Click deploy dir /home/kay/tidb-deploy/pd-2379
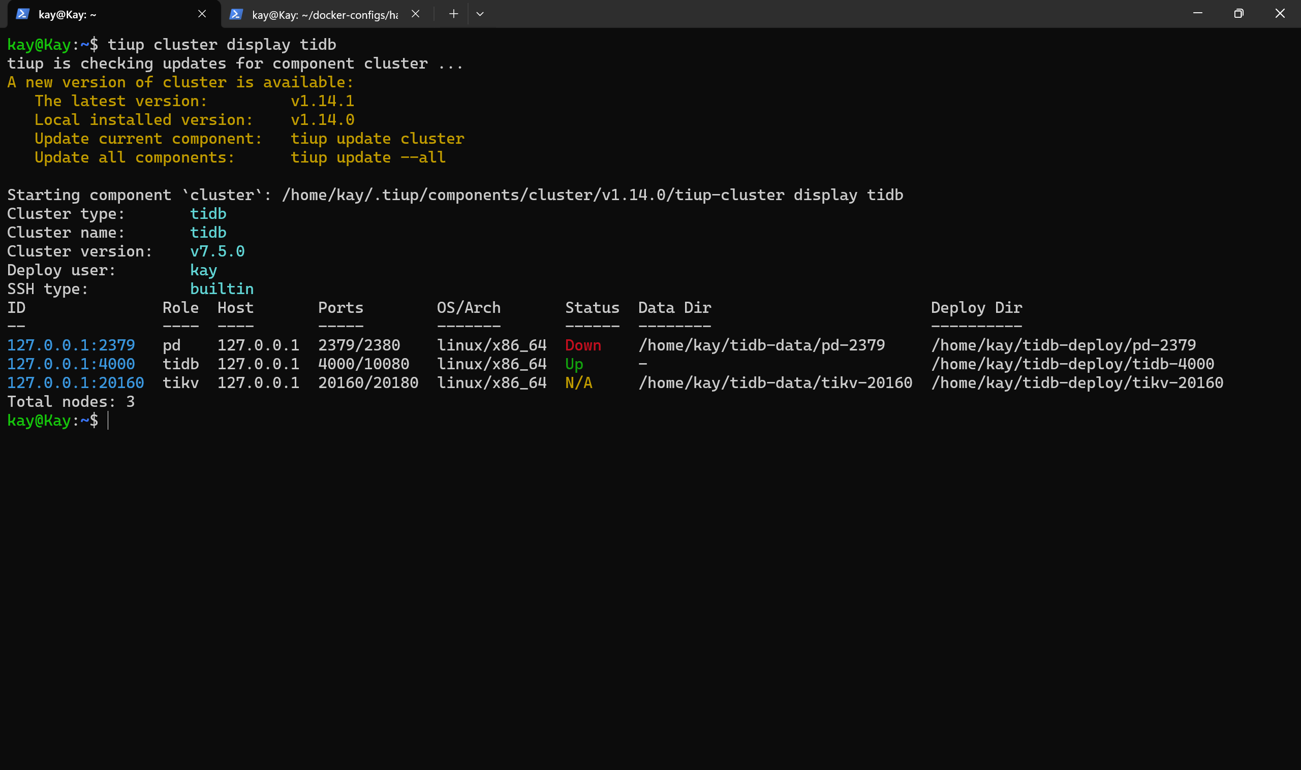Image resolution: width=1301 pixels, height=770 pixels. coord(1063,345)
